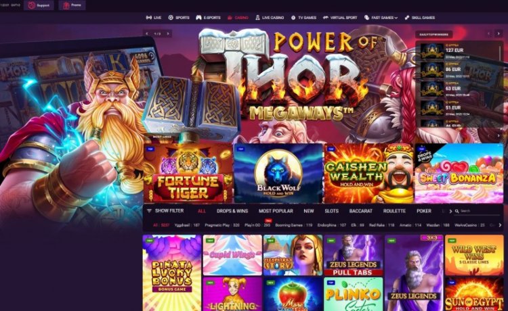This screenshot has width=508, height=311.
Task: Open the Promo gift button
Action: pos(72,5)
